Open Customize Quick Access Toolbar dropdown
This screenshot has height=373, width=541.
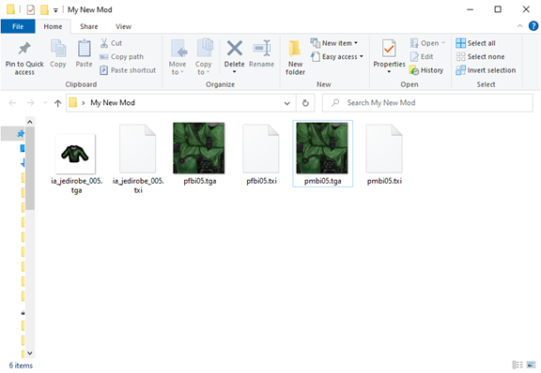[x=55, y=10]
